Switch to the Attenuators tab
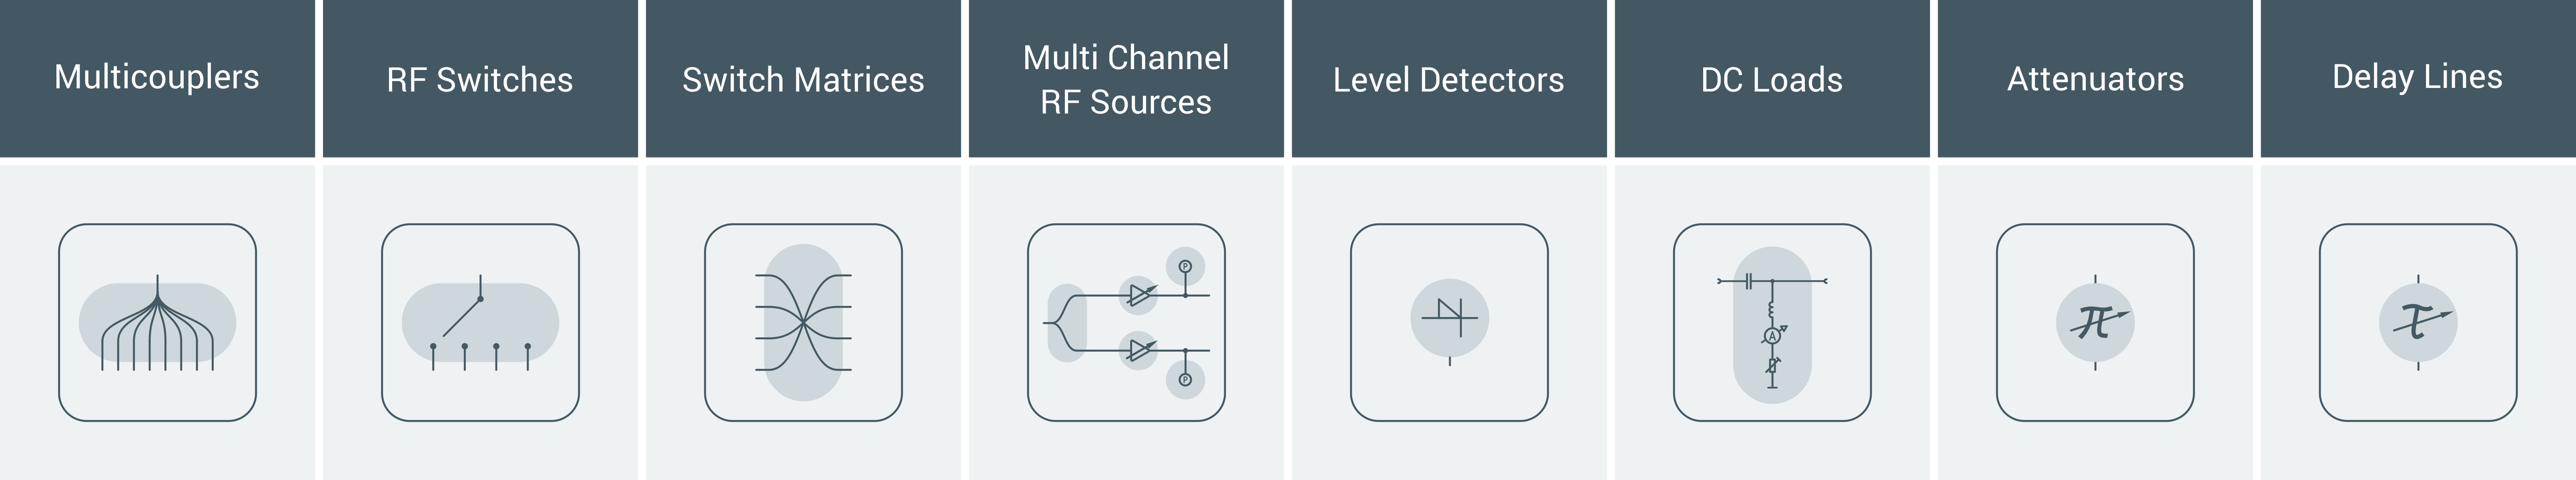Screen dimensions: 2576x480 pyautogui.click(x=2093, y=66)
